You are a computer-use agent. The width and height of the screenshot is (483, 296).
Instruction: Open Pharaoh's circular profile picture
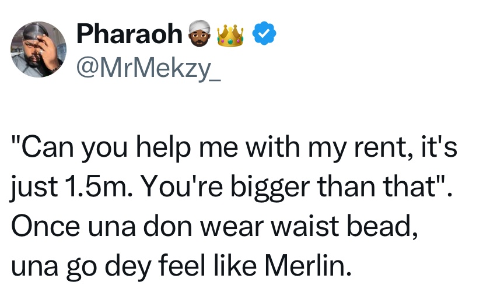tap(38, 49)
